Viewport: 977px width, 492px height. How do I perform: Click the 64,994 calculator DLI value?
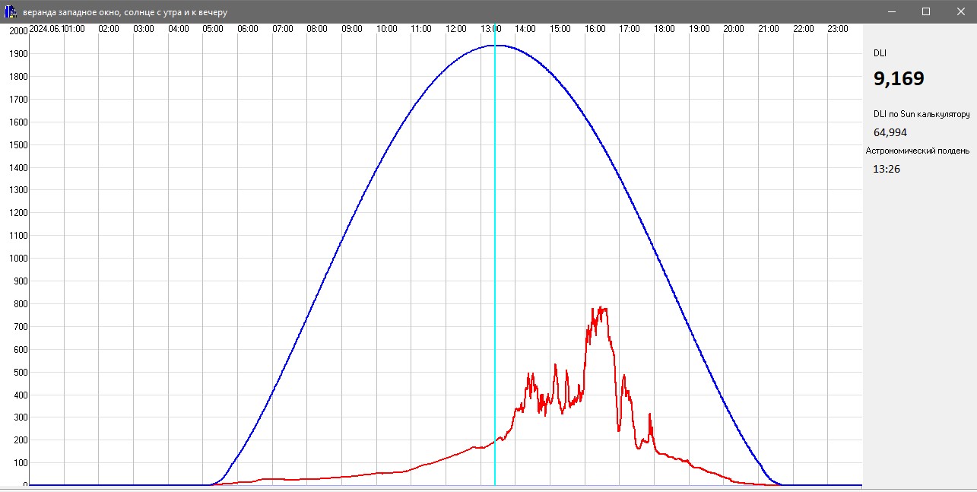click(890, 132)
